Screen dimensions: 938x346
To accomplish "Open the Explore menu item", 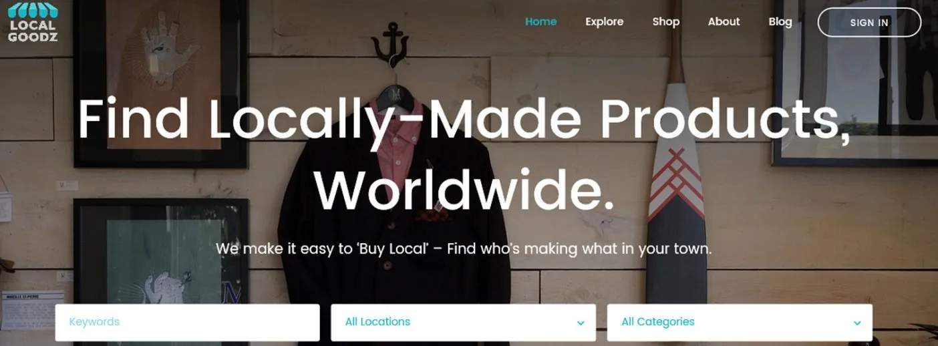I will click(604, 21).
